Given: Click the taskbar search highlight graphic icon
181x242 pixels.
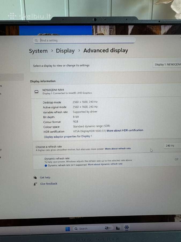Looking at the screenshot, I should coord(108,228).
